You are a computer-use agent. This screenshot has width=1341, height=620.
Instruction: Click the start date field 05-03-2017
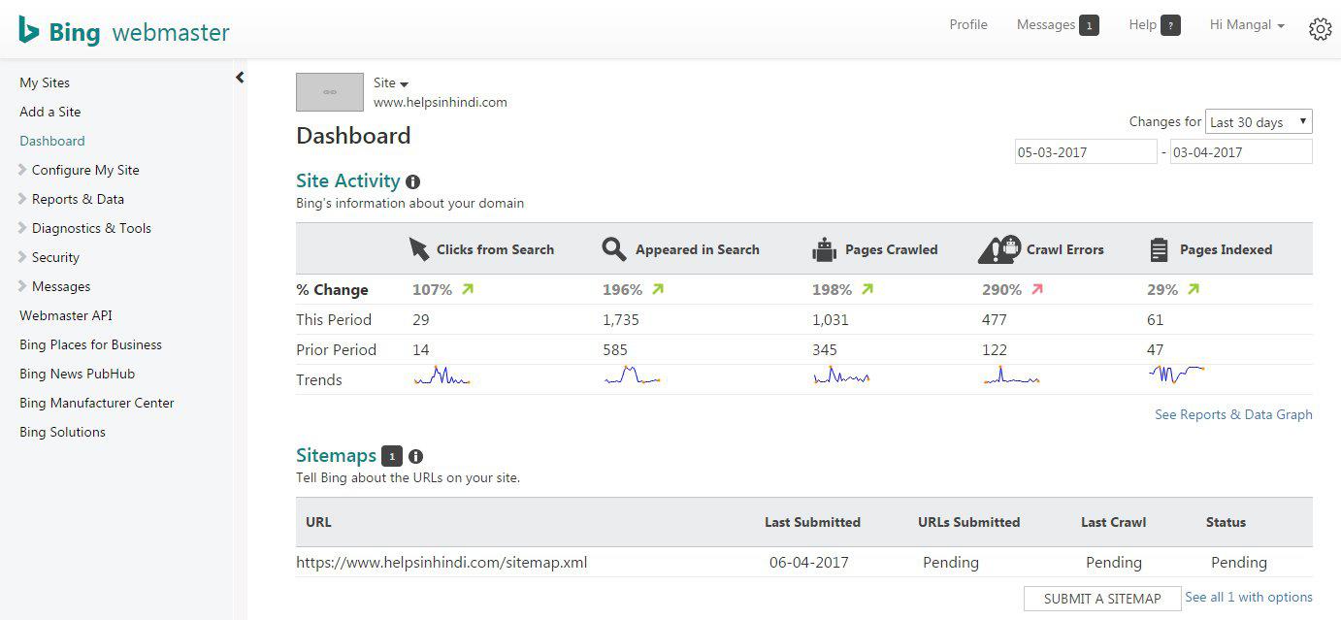coord(1086,151)
